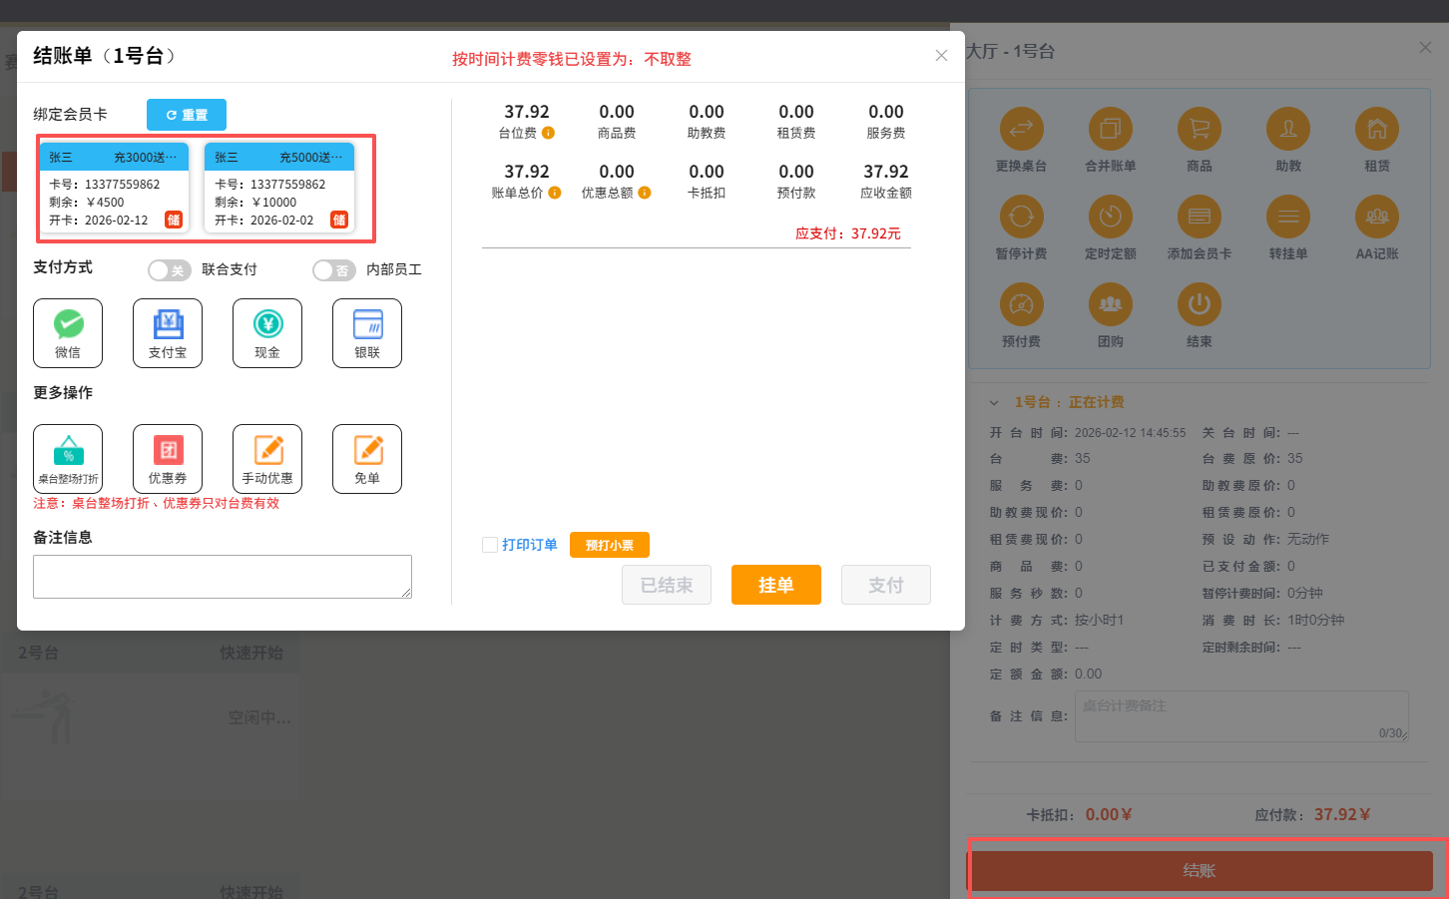Close the checkout (结账单) dialog
Viewport: 1449px width, 899px height.
point(941,56)
